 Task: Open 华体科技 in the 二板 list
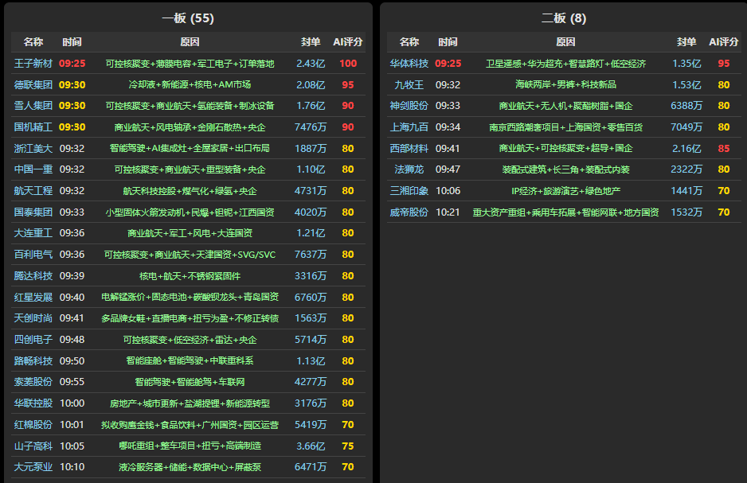pyautogui.click(x=409, y=63)
